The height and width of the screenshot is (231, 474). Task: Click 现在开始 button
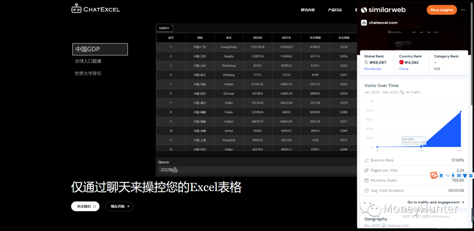point(119,206)
